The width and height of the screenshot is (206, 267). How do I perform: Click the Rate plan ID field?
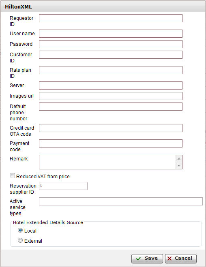click(x=111, y=70)
